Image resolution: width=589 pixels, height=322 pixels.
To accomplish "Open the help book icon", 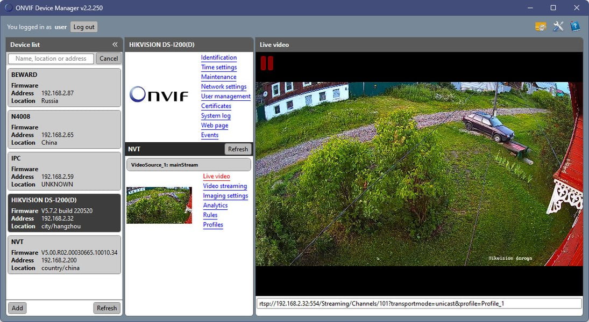I will pos(575,26).
